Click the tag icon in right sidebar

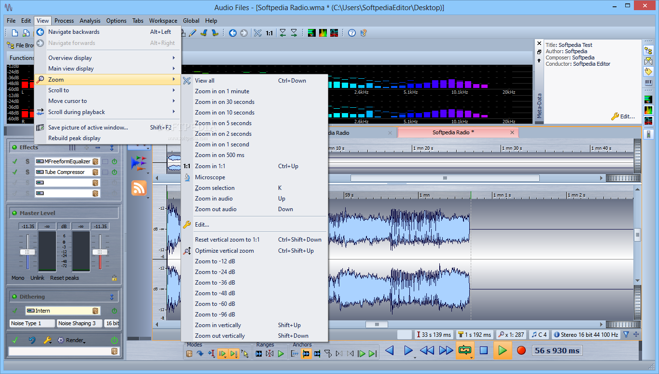coord(649,72)
